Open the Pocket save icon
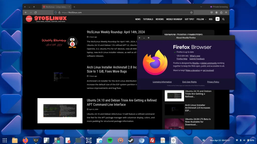This screenshot has width=257, height=144. tap(212, 12)
